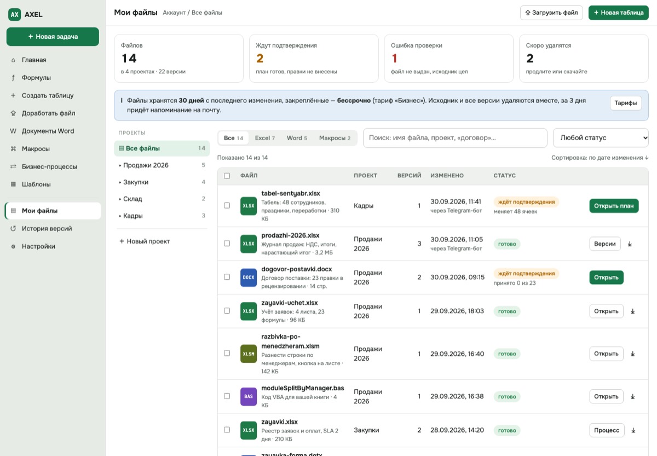Open the Любой статус dropdown

601,138
